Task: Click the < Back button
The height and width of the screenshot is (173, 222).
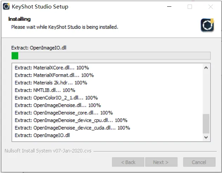Action: pos(128,162)
